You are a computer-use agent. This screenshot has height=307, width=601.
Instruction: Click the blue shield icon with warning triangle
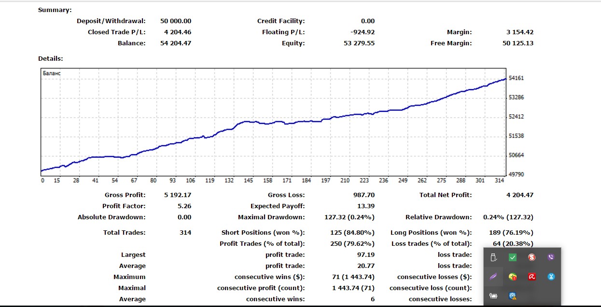tap(513, 296)
